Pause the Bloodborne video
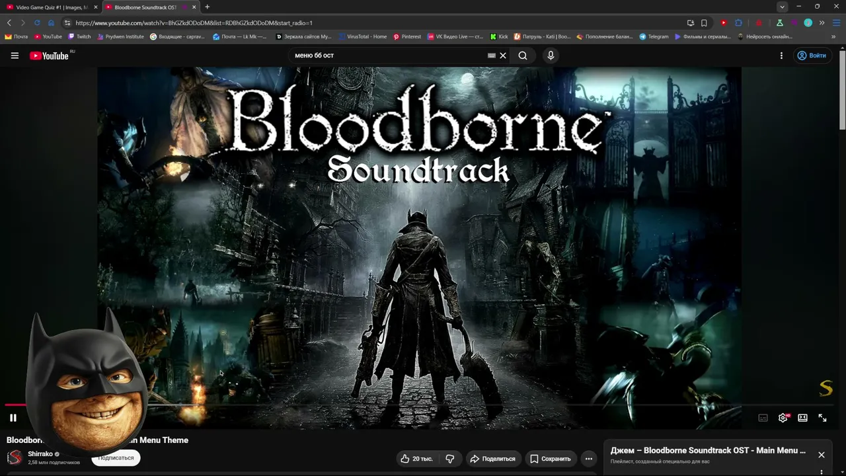846x476 pixels. 13,418
